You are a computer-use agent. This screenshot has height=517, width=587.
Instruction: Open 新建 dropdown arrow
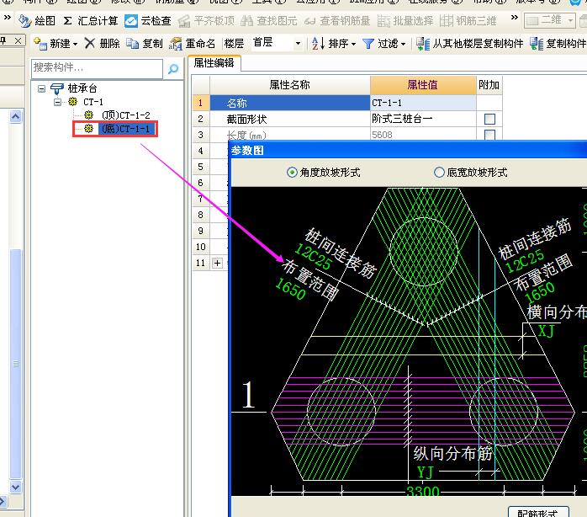click(75, 45)
